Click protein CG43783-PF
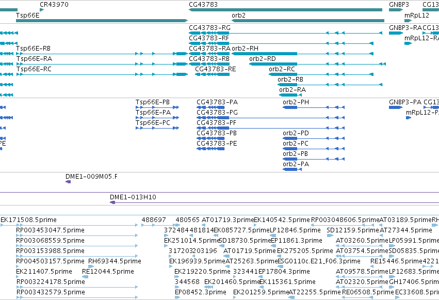This screenshot has height=300, width=439. pos(270,128)
